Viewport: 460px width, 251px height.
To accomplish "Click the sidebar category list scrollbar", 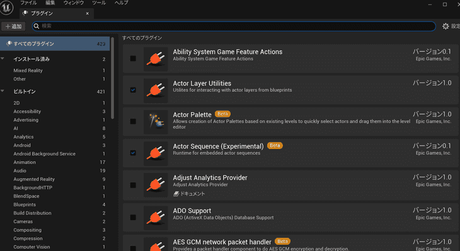I will coord(112,77).
